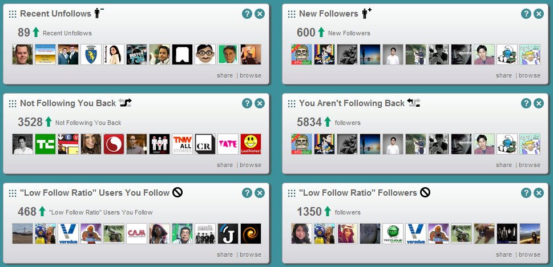The width and height of the screenshot is (553, 267).
Task: Browse the "Low Follow Ratio" Followers
Action: pyautogui.click(x=530, y=254)
